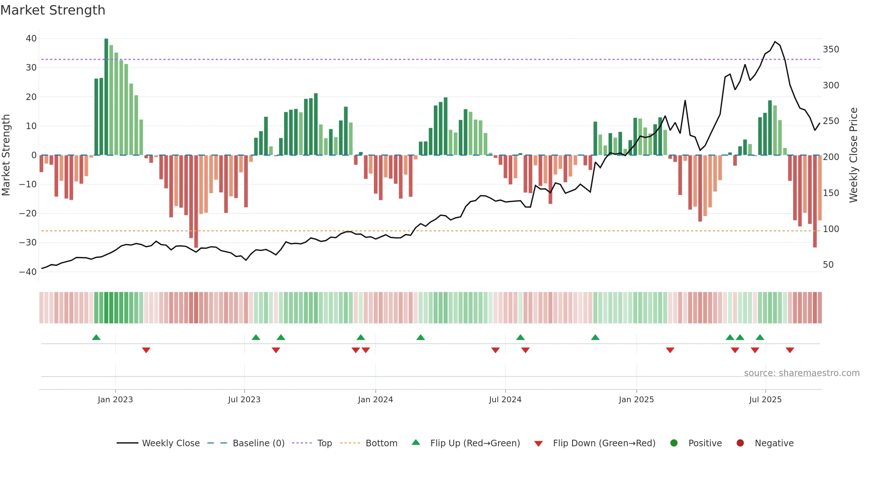Select the red flip-down triangle after Jan 2025

[670, 350]
